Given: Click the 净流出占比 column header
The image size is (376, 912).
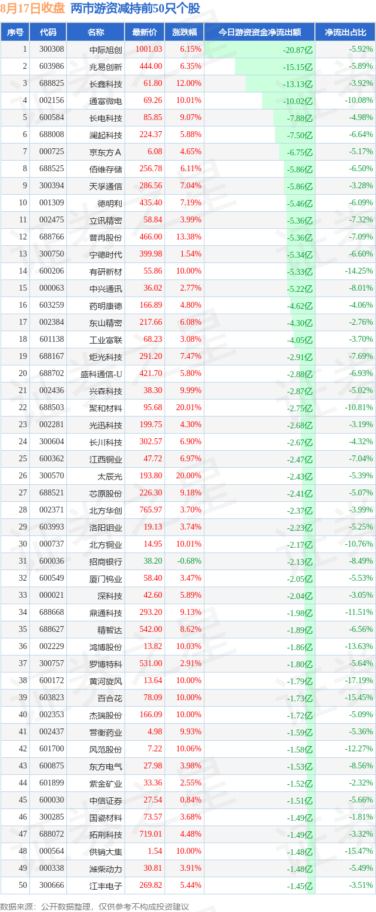Looking at the screenshot, I should [x=345, y=32].
